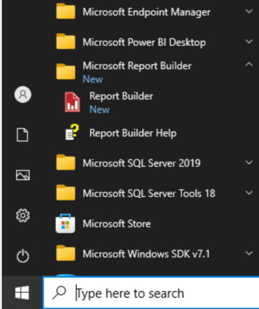Expand the Microsoft Windows SDK v7.1 chevron

point(249,253)
